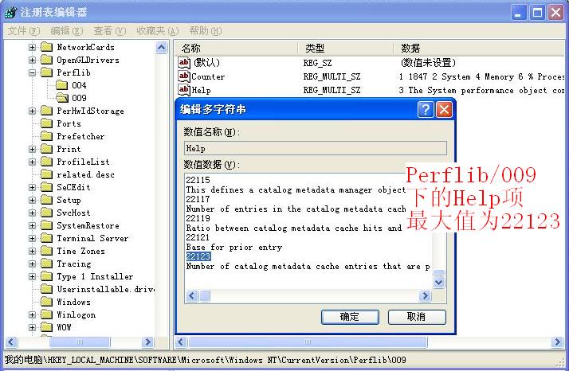Select the Counter value row
569x371 pixels.
370,76
